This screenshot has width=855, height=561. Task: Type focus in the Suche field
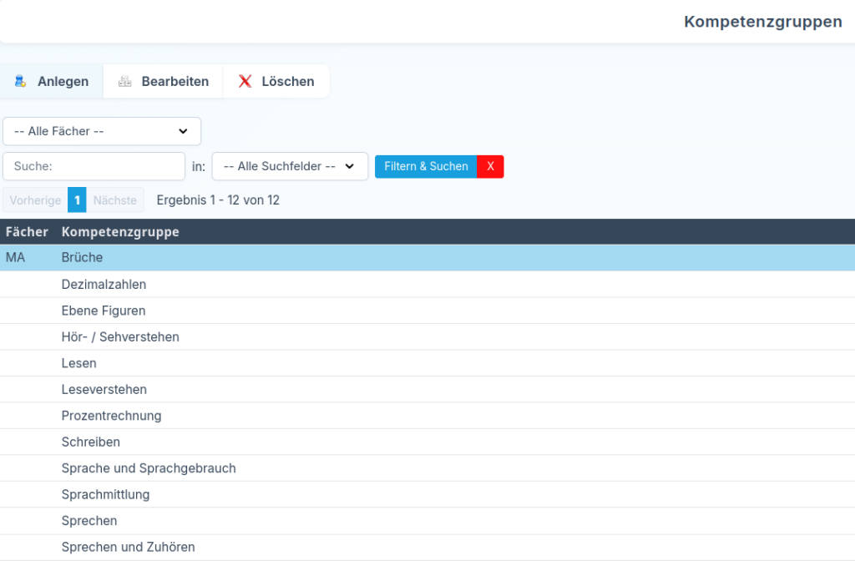point(94,166)
